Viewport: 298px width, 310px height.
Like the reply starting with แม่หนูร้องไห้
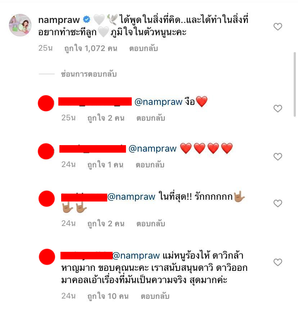coord(278,262)
